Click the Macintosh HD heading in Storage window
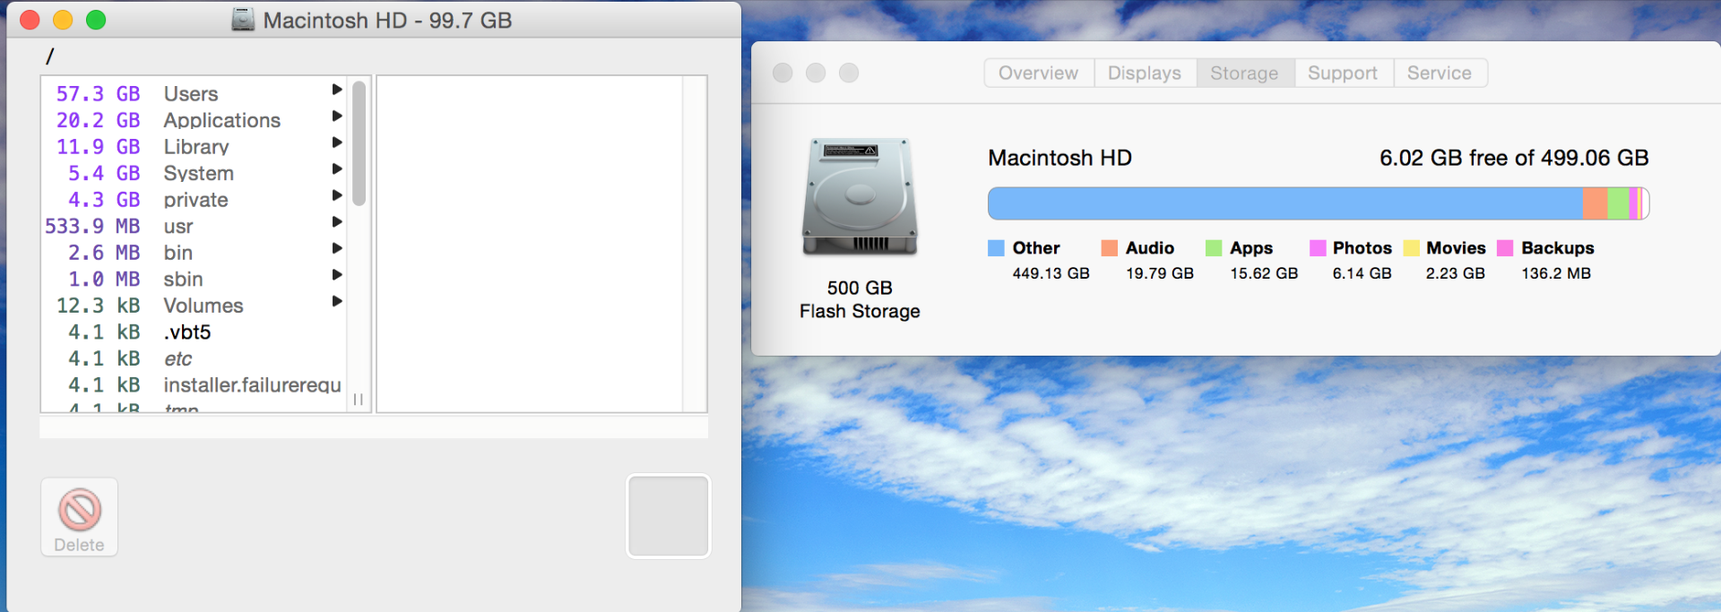This screenshot has width=1721, height=612. click(1059, 158)
